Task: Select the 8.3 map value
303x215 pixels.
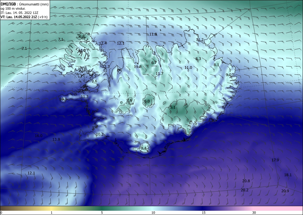Action: point(198,59)
